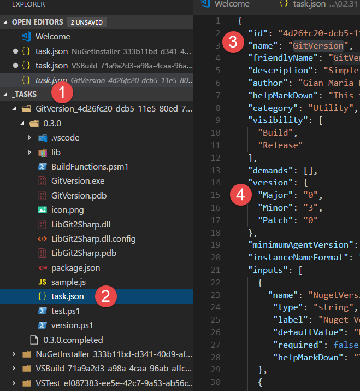
Task: Click the VSTest_ef087383 folder icon
Action: pyautogui.click(x=27, y=383)
